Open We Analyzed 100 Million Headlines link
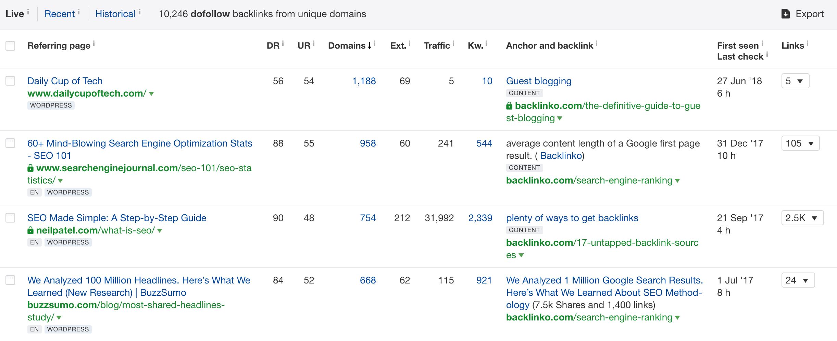The width and height of the screenshot is (837, 341). [x=139, y=286]
